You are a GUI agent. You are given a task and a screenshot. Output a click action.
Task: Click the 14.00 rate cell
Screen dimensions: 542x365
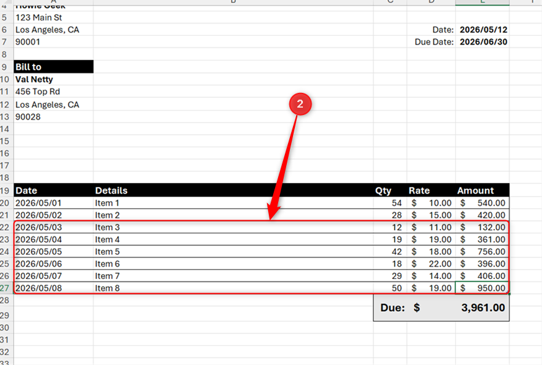(x=431, y=275)
